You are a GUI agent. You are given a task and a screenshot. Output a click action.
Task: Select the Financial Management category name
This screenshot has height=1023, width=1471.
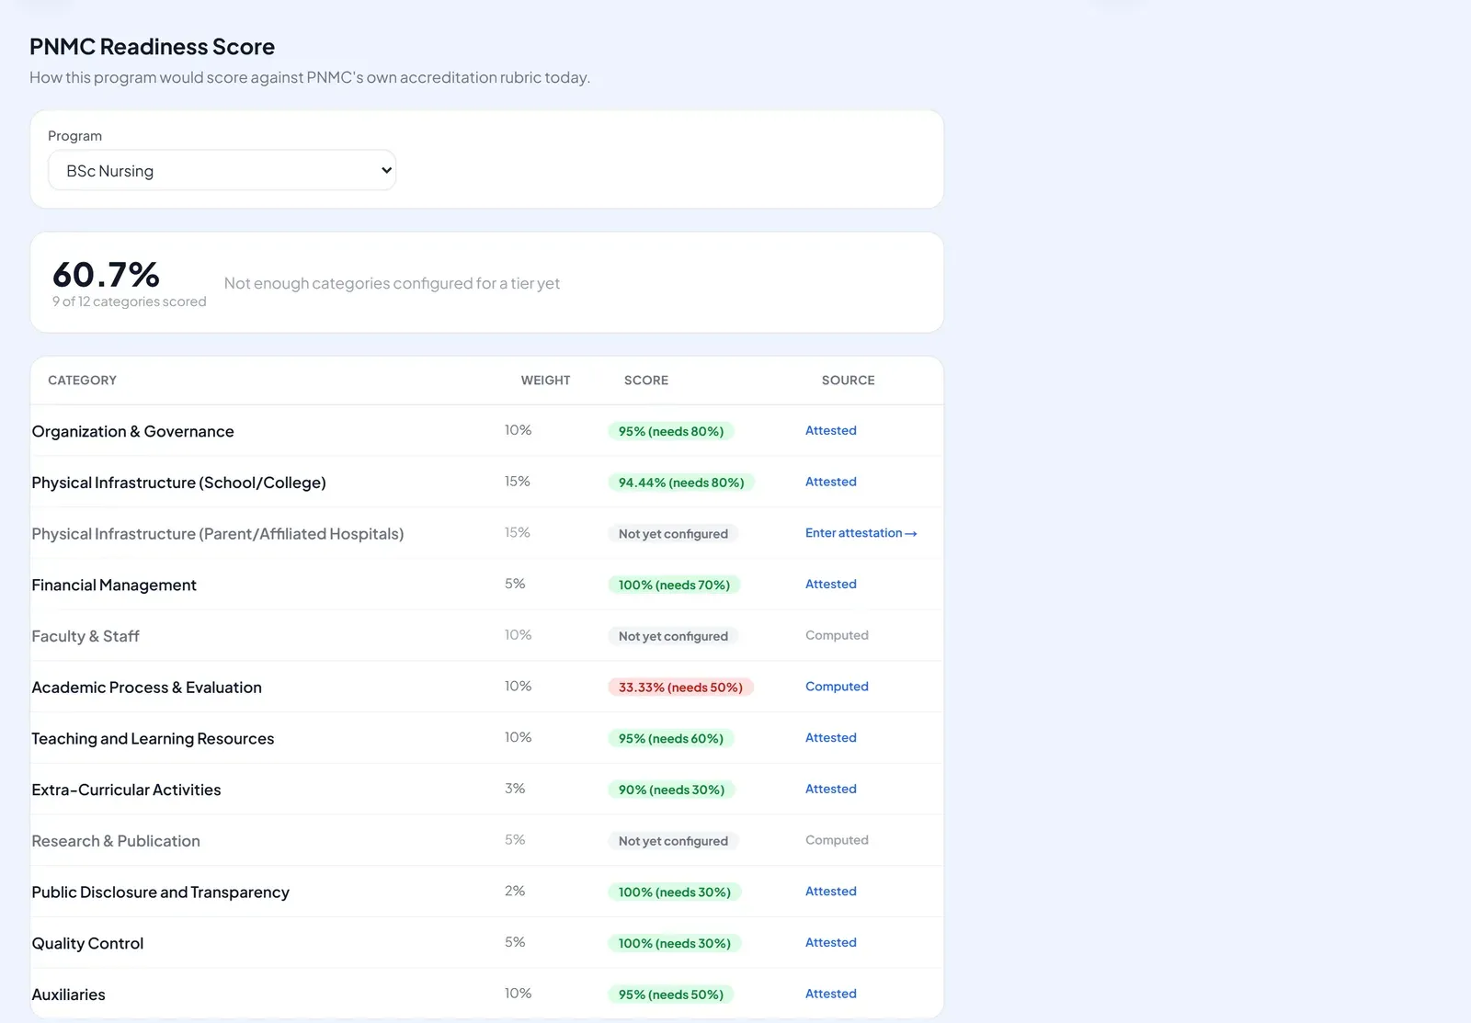coord(114,585)
